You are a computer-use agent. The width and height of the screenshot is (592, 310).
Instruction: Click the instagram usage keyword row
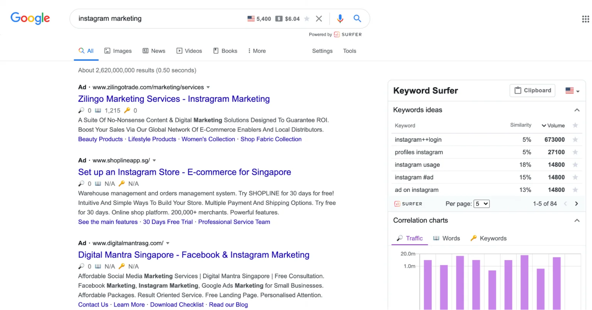tap(486, 165)
